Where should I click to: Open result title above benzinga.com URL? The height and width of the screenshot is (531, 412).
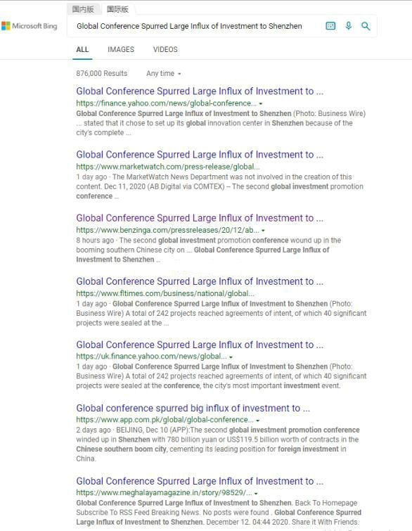click(200, 218)
